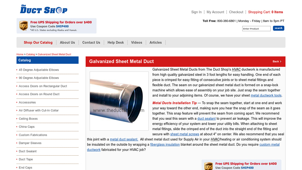This screenshot has height=170, width=302.
Task: Open Shop Our Catalog menu item
Action: (38, 42)
